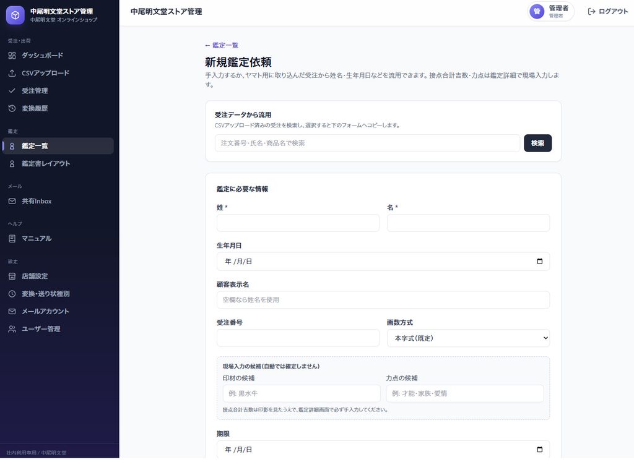Click the document icon beside マニュアル
The width and height of the screenshot is (634, 462).
point(12,239)
